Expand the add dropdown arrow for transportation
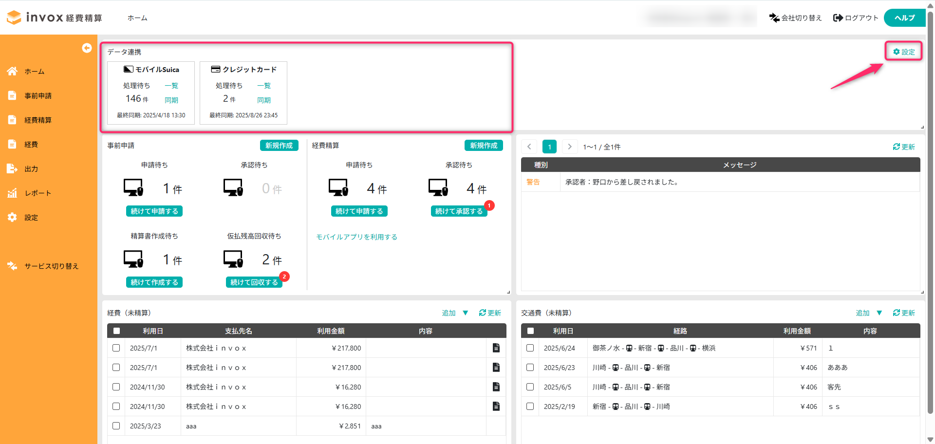This screenshot has height=444, width=935. pyautogui.click(x=879, y=313)
